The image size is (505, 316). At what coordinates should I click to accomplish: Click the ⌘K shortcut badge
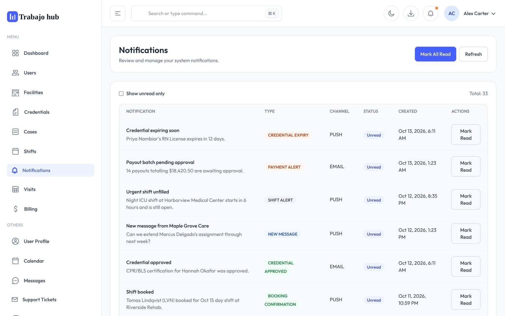tap(272, 13)
